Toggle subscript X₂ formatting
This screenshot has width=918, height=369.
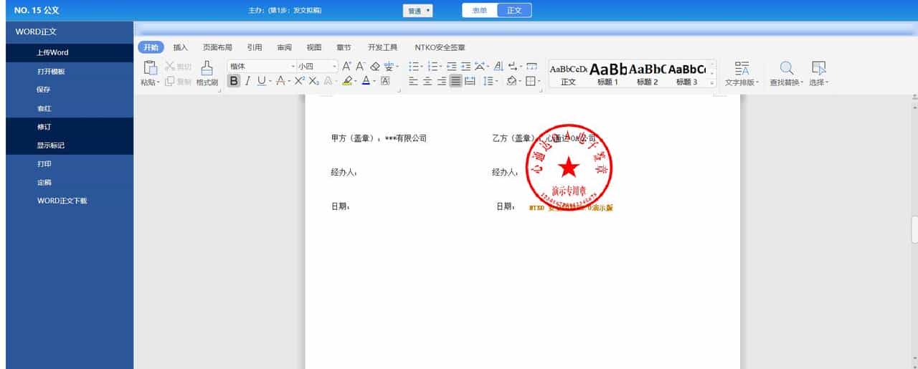(x=314, y=81)
